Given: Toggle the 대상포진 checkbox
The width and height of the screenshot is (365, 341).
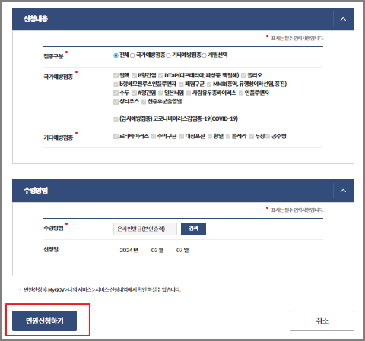Looking at the screenshot, I should [182, 137].
